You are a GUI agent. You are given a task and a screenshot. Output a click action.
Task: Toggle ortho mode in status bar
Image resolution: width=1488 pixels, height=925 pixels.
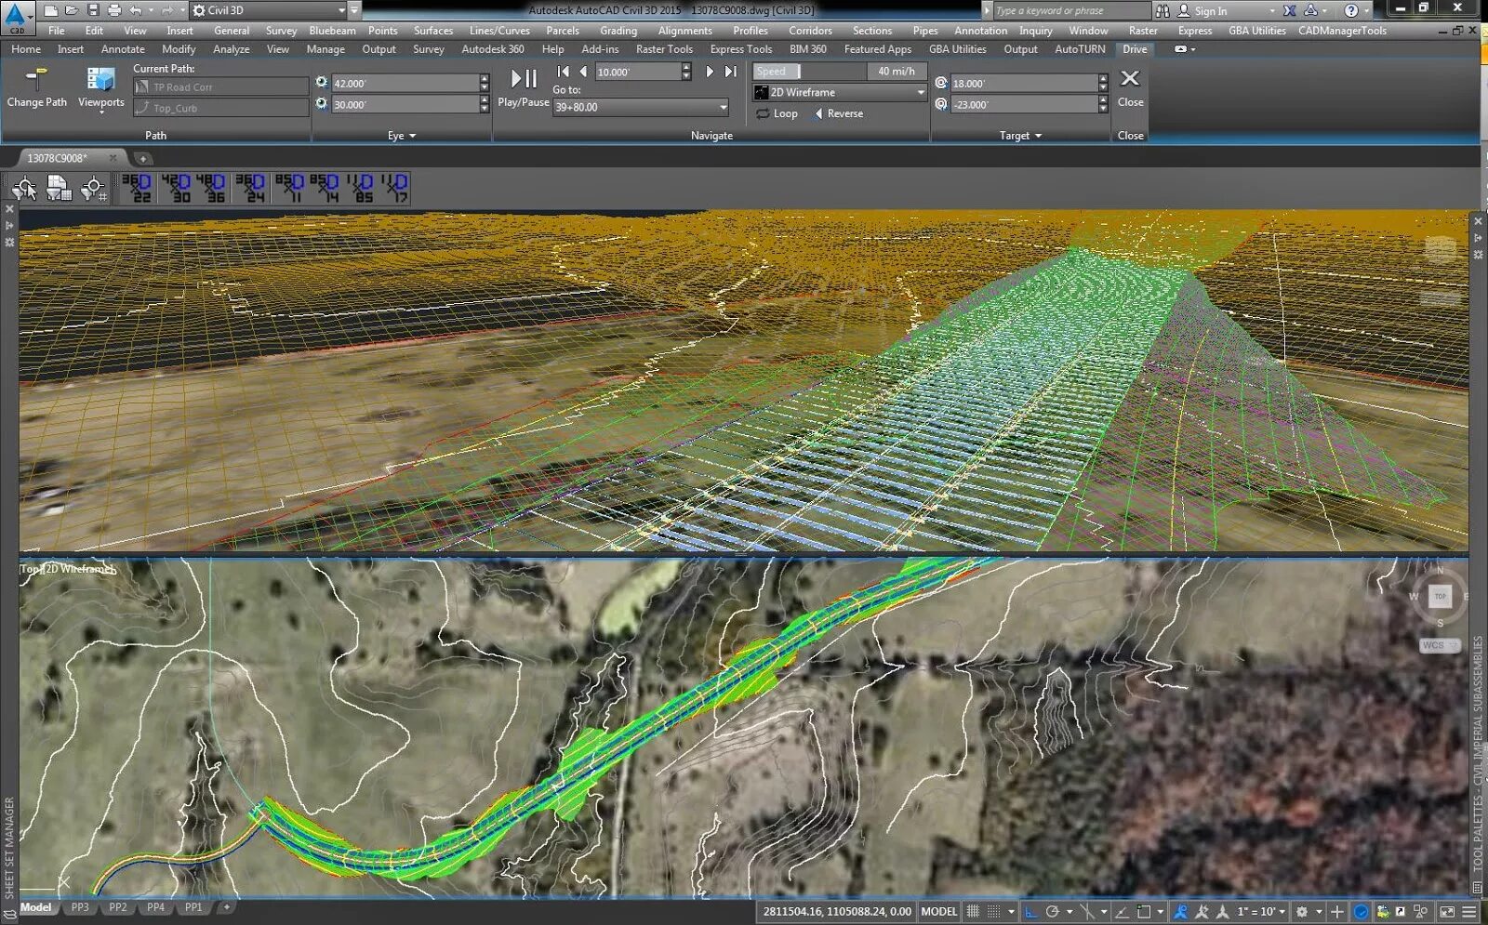pos(1030,912)
